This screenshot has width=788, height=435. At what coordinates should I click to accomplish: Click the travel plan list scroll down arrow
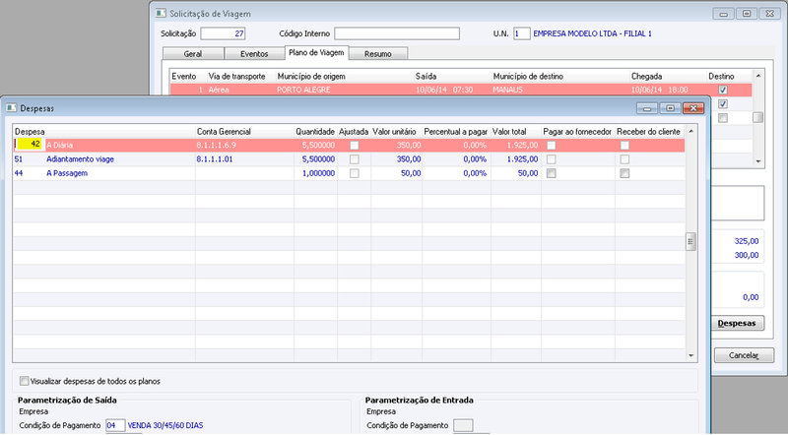pos(757,161)
